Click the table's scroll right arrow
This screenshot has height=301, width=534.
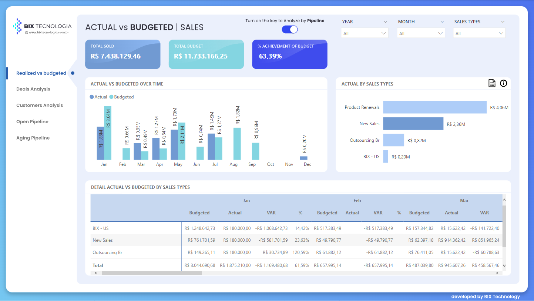click(x=497, y=273)
